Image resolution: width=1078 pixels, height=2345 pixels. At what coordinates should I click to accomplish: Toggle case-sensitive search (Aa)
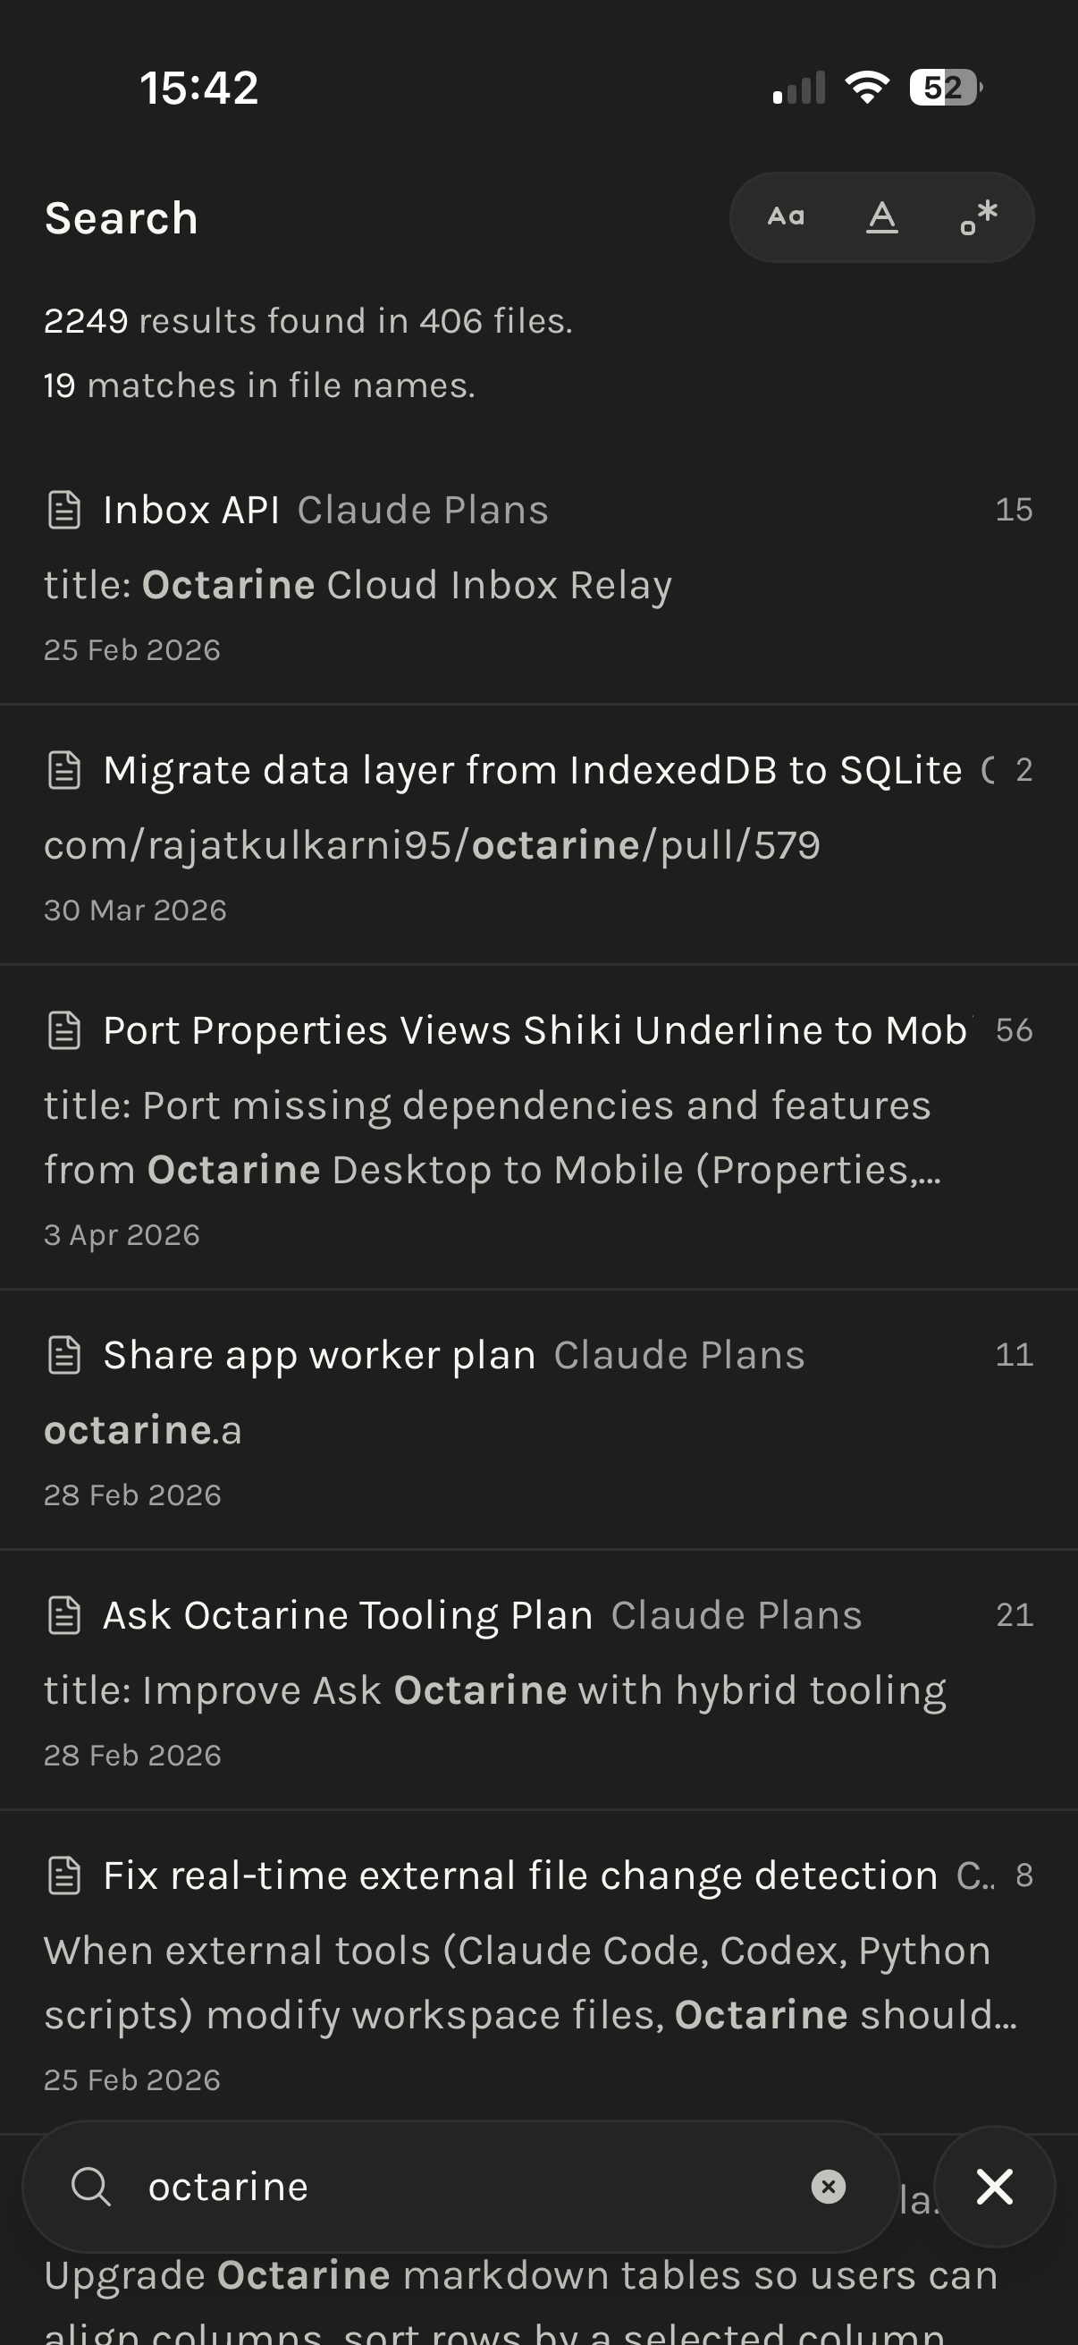[x=786, y=217]
